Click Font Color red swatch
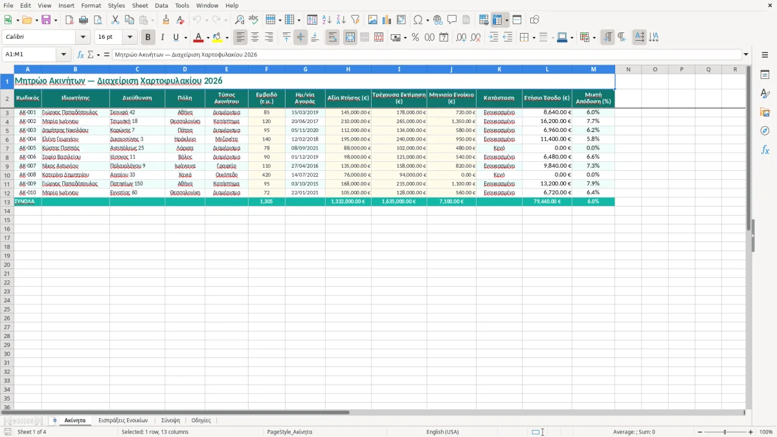 click(199, 38)
